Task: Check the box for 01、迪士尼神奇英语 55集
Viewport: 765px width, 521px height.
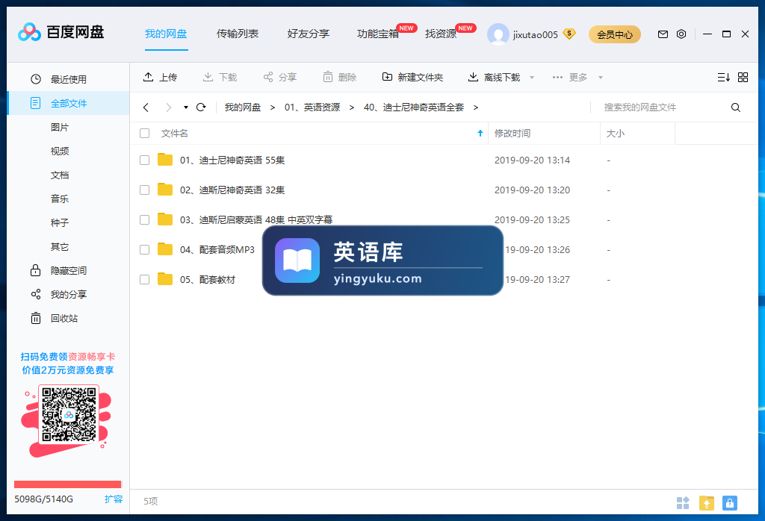Action: [x=144, y=160]
